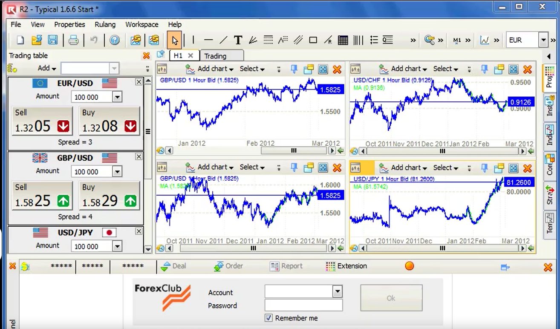Click the GBP/USD Sell 1.5825 button

point(42,196)
